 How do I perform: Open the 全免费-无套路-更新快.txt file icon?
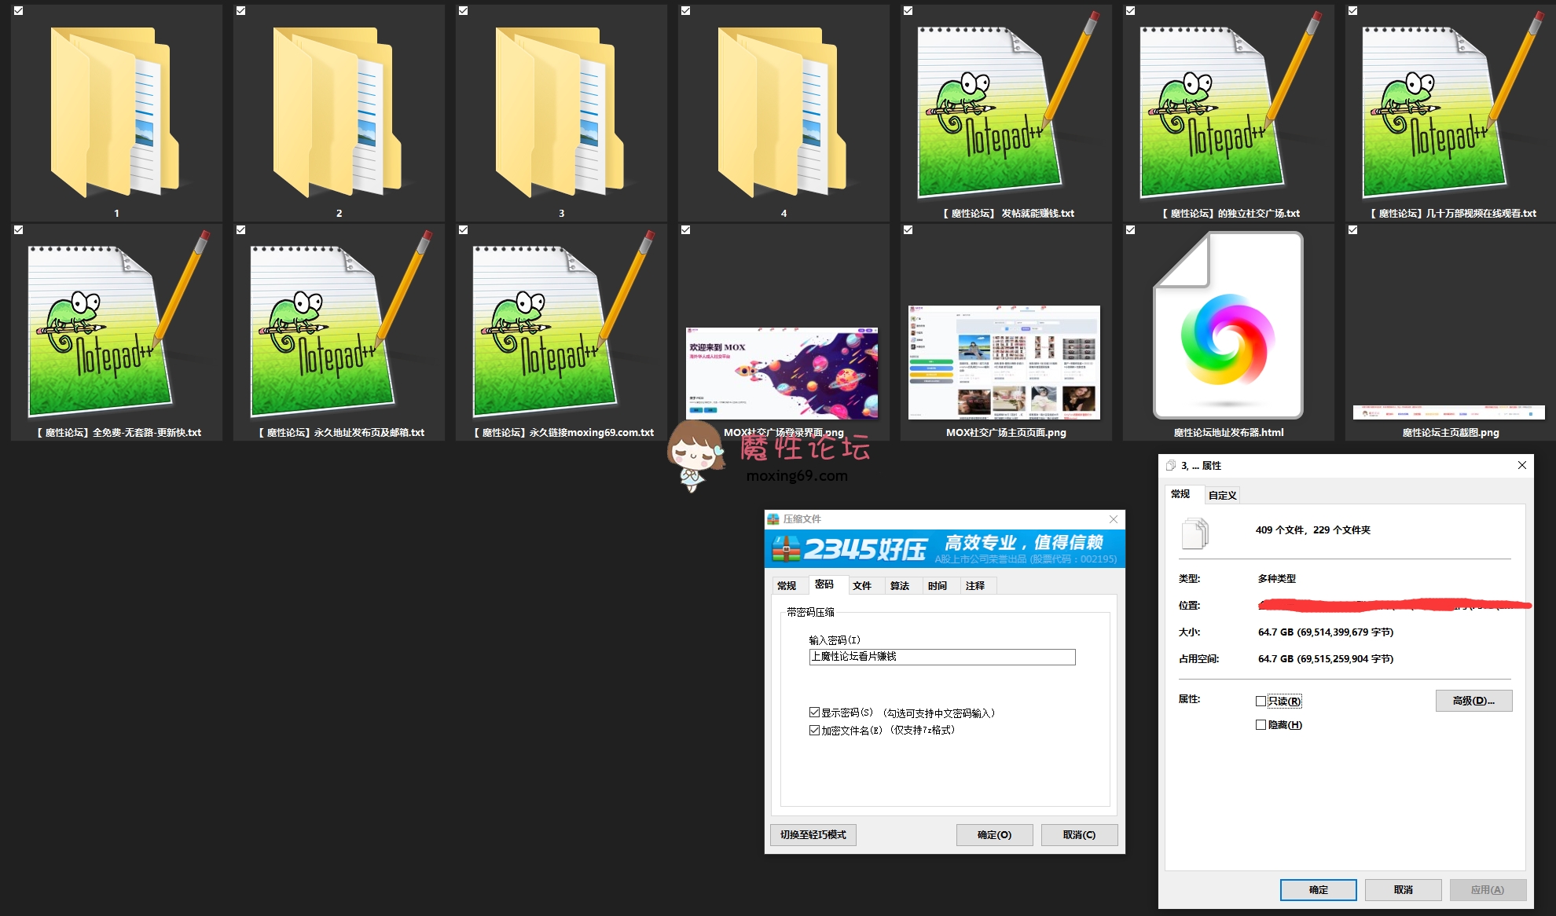[118, 324]
